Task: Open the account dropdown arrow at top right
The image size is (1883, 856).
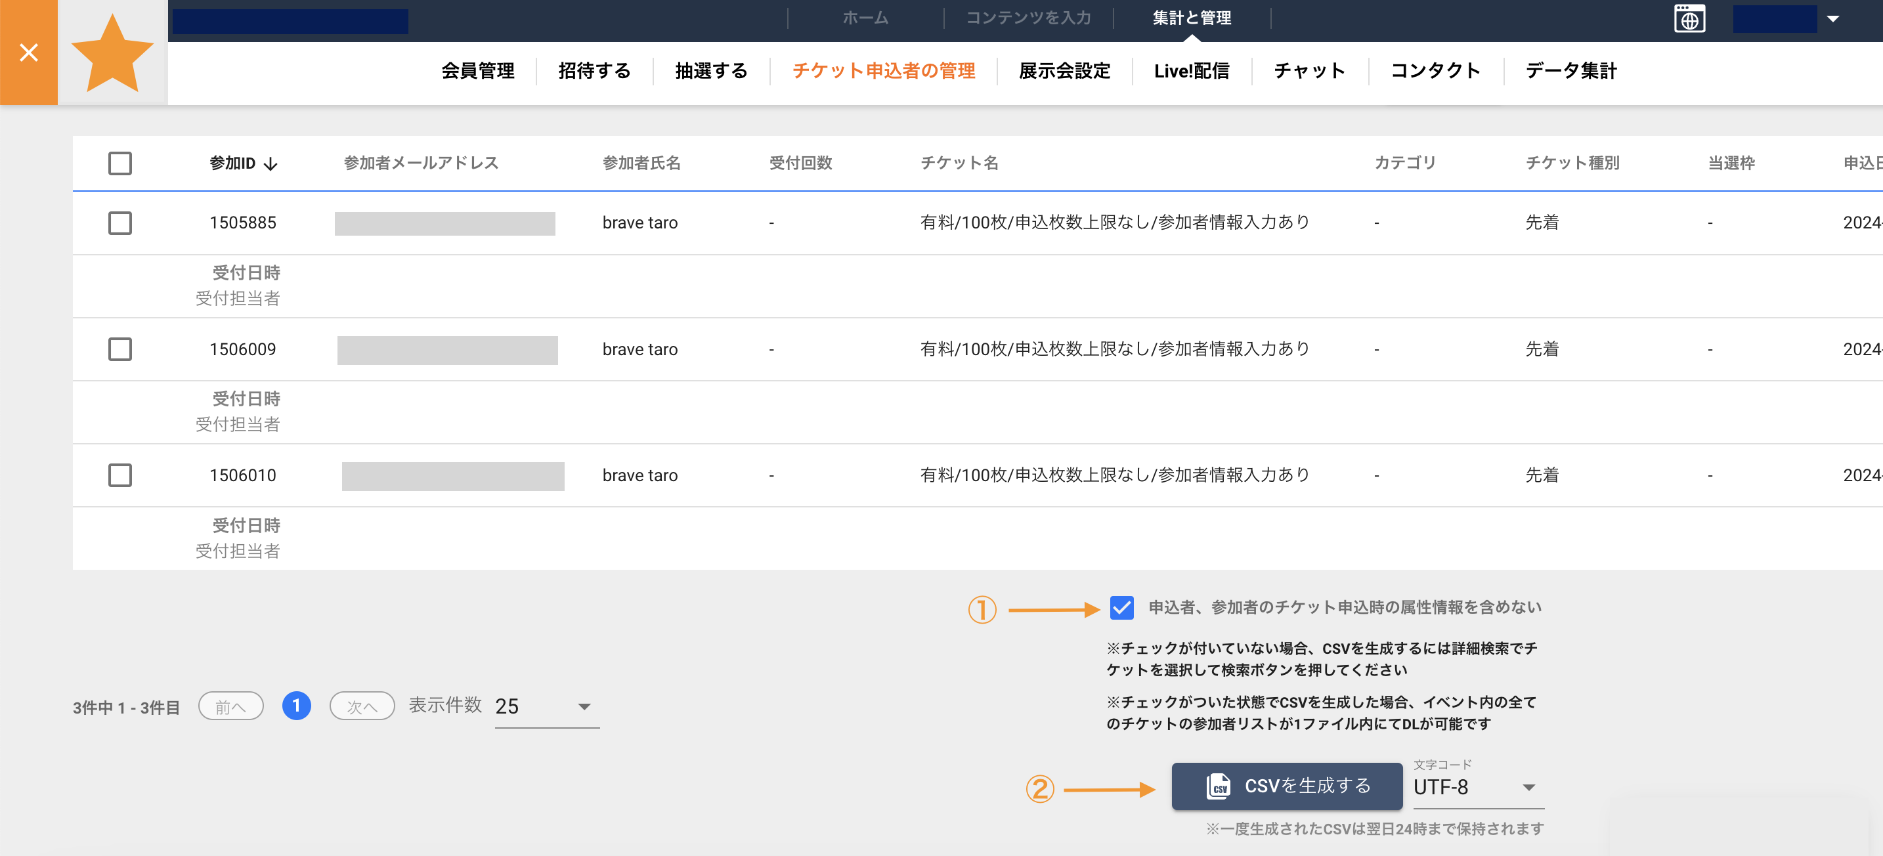Action: 1832,19
